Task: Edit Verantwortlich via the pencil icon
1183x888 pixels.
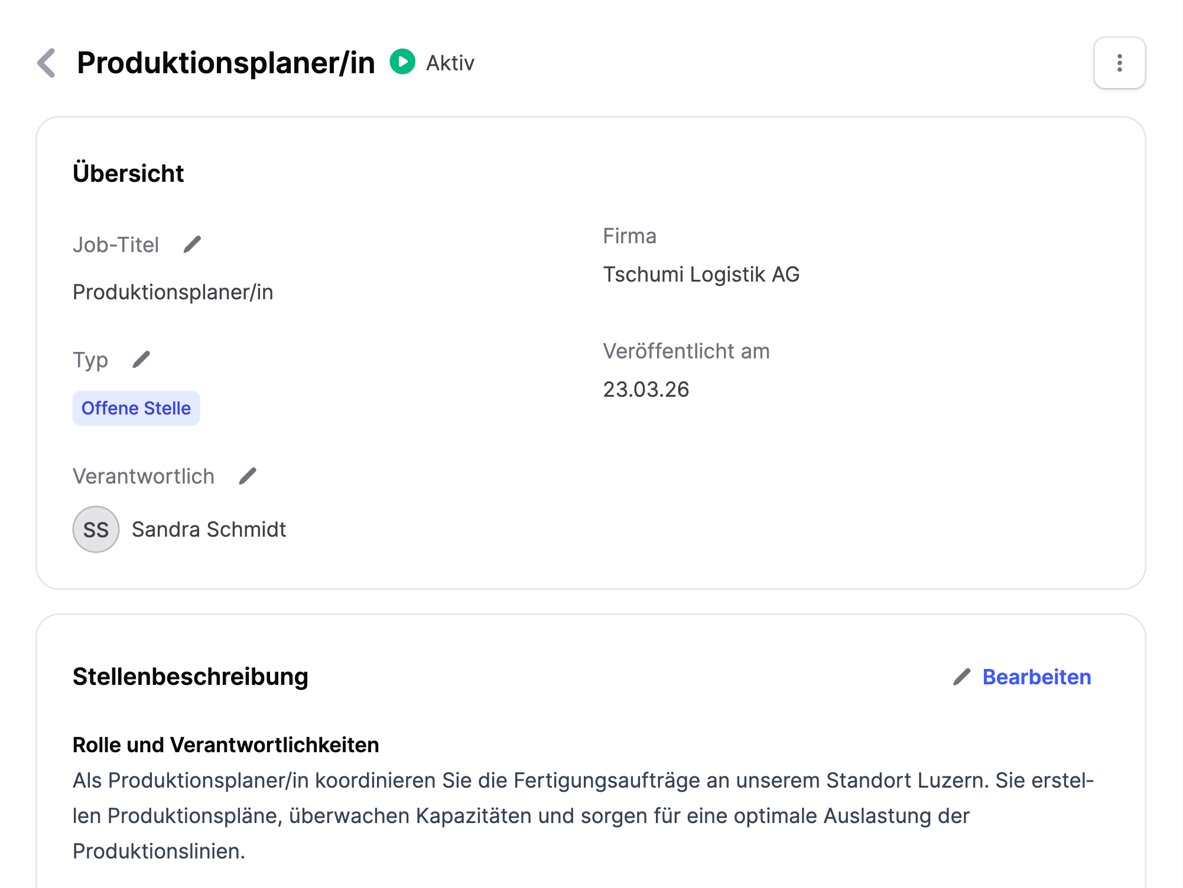Action: [x=248, y=474]
